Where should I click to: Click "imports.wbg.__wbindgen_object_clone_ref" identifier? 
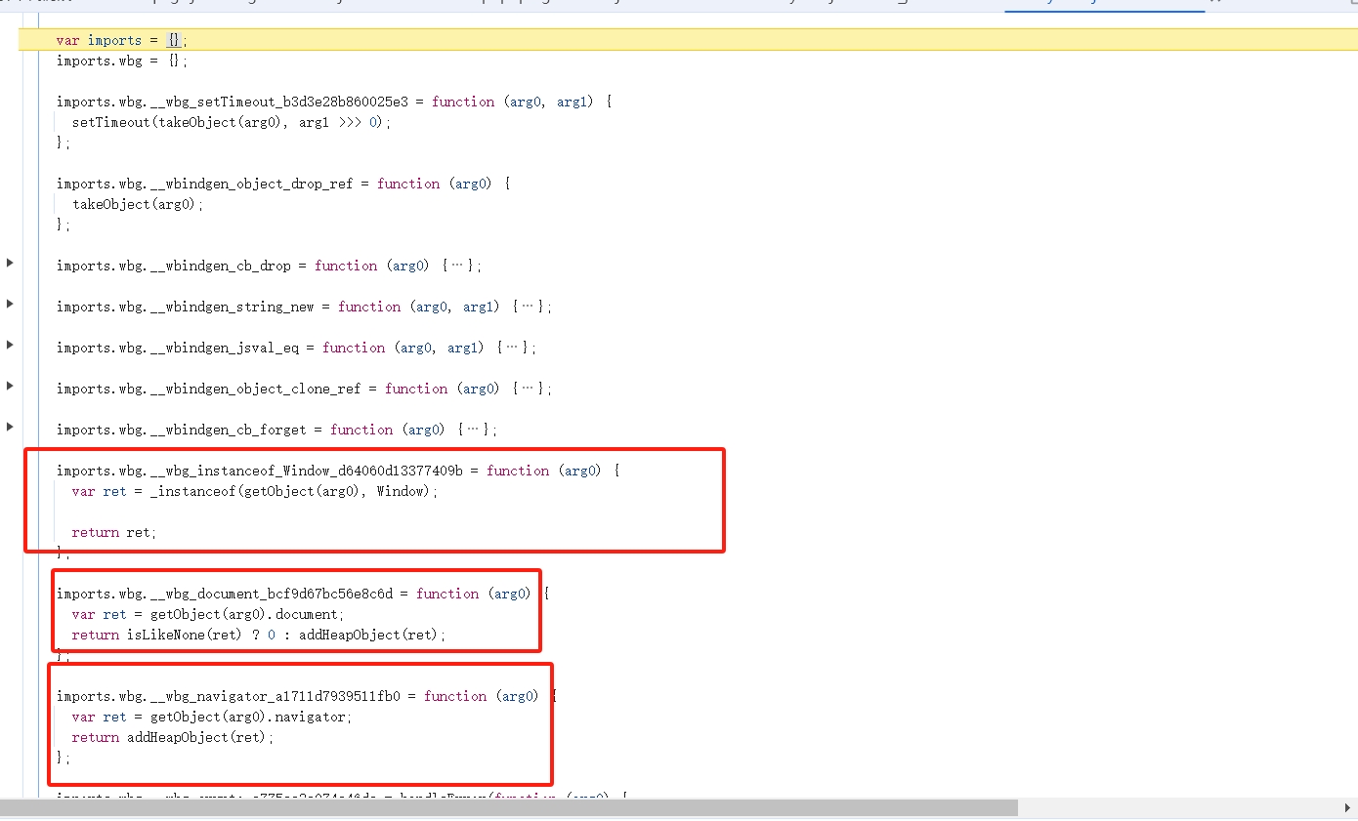[x=208, y=389]
